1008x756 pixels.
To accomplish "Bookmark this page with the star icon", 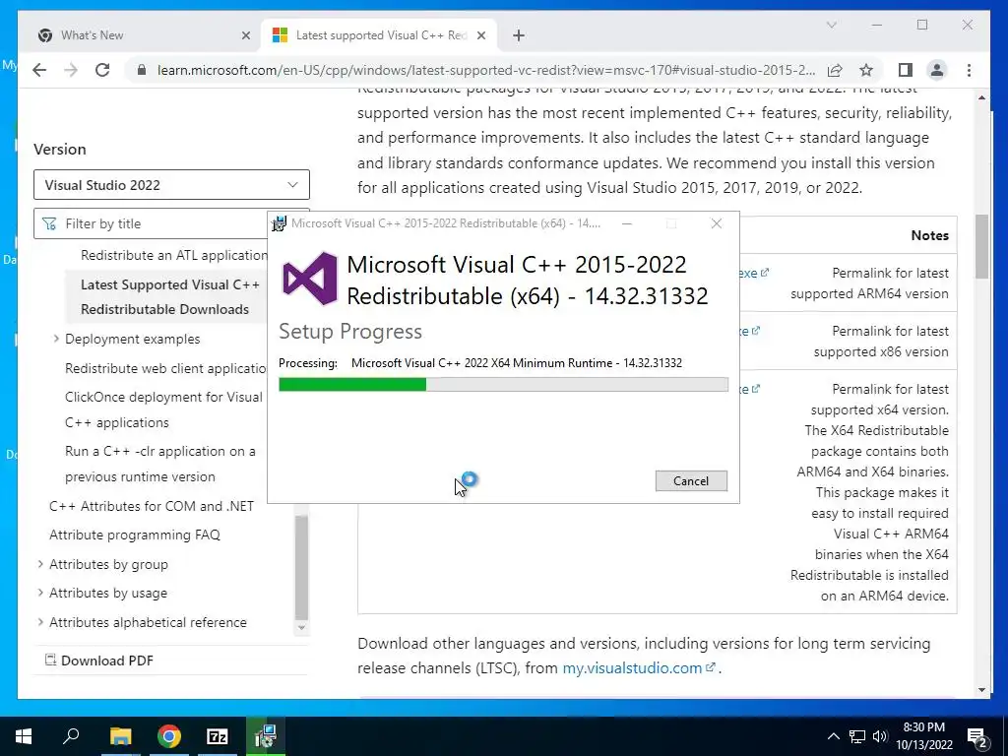I will (x=866, y=70).
